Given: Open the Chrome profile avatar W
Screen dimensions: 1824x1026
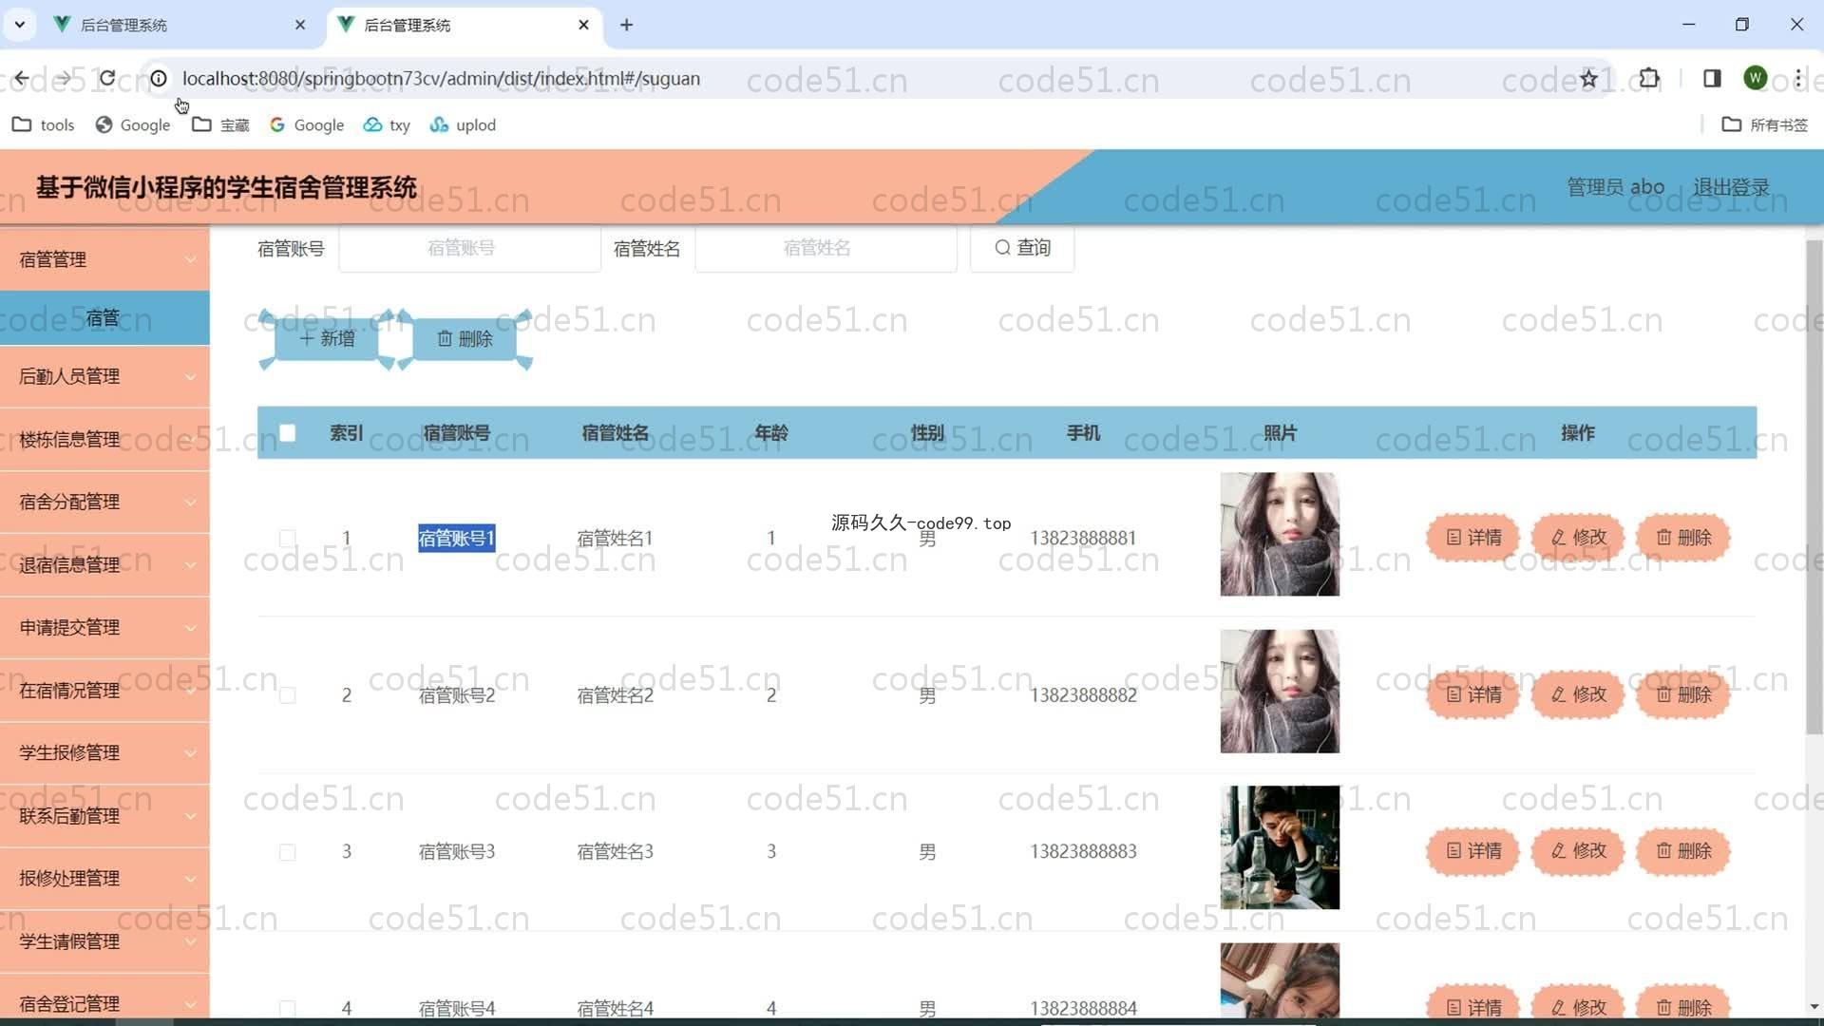Looking at the screenshot, I should tap(1755, 78).
